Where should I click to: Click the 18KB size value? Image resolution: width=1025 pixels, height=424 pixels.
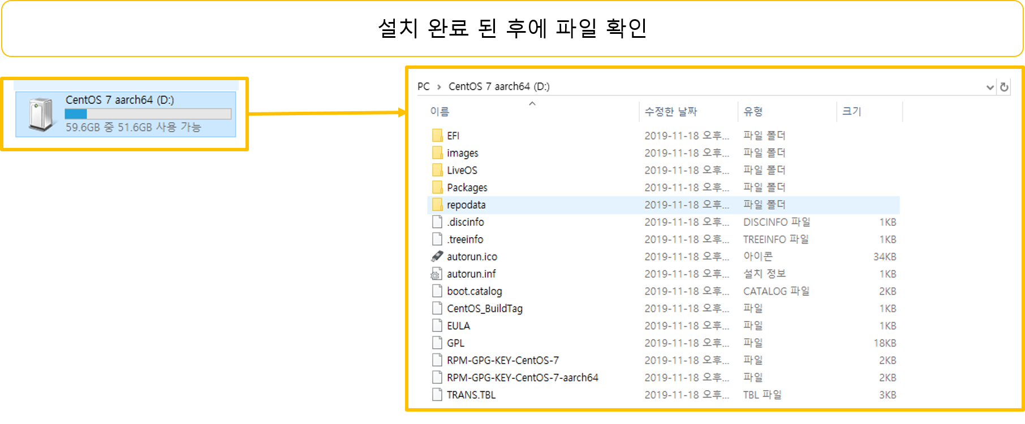coord(885,343)
